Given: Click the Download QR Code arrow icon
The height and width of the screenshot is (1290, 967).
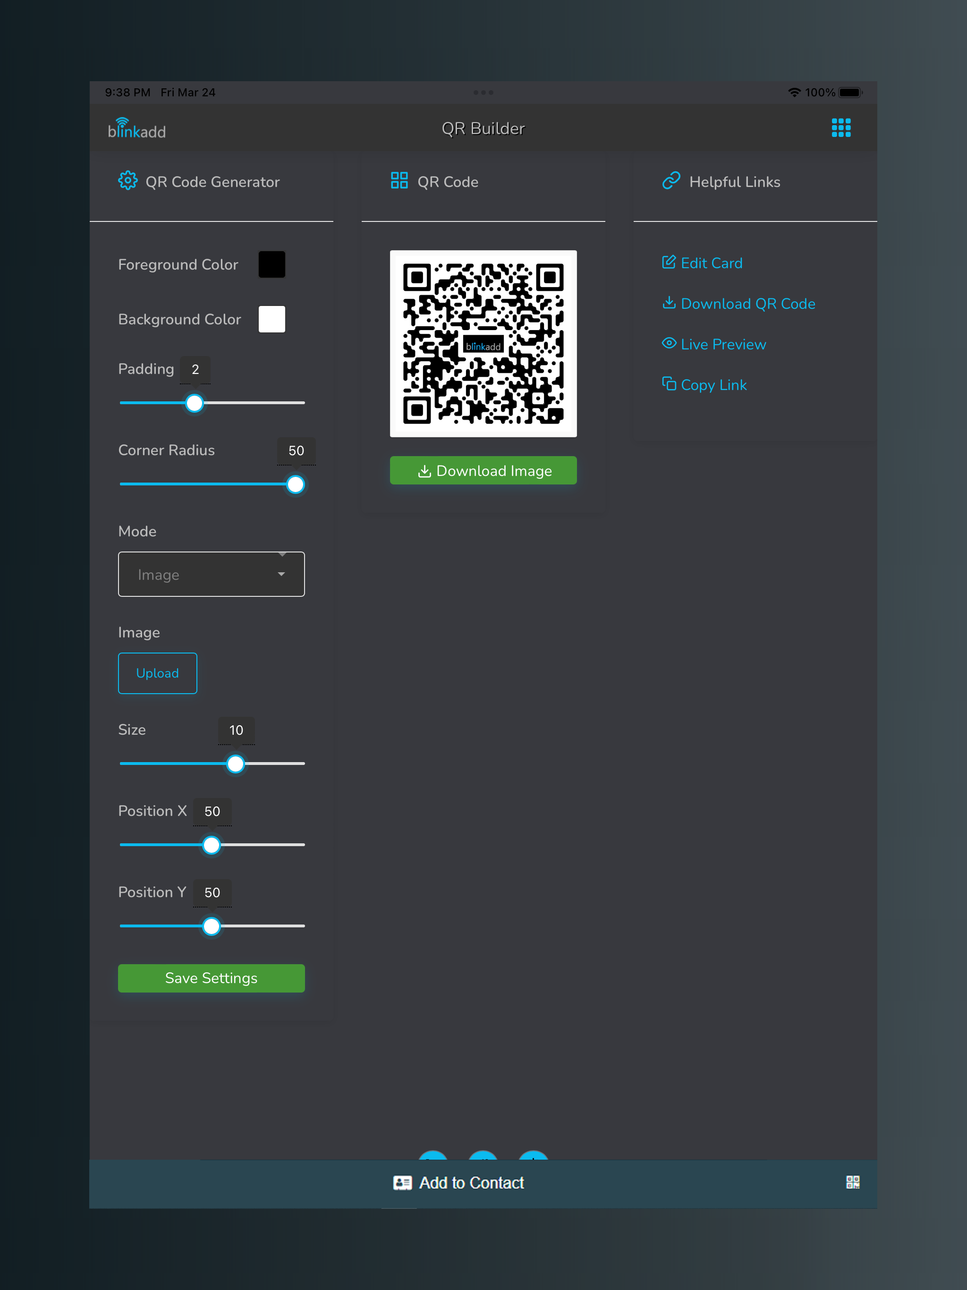Looking at the screenshot, I should point(669,303).
